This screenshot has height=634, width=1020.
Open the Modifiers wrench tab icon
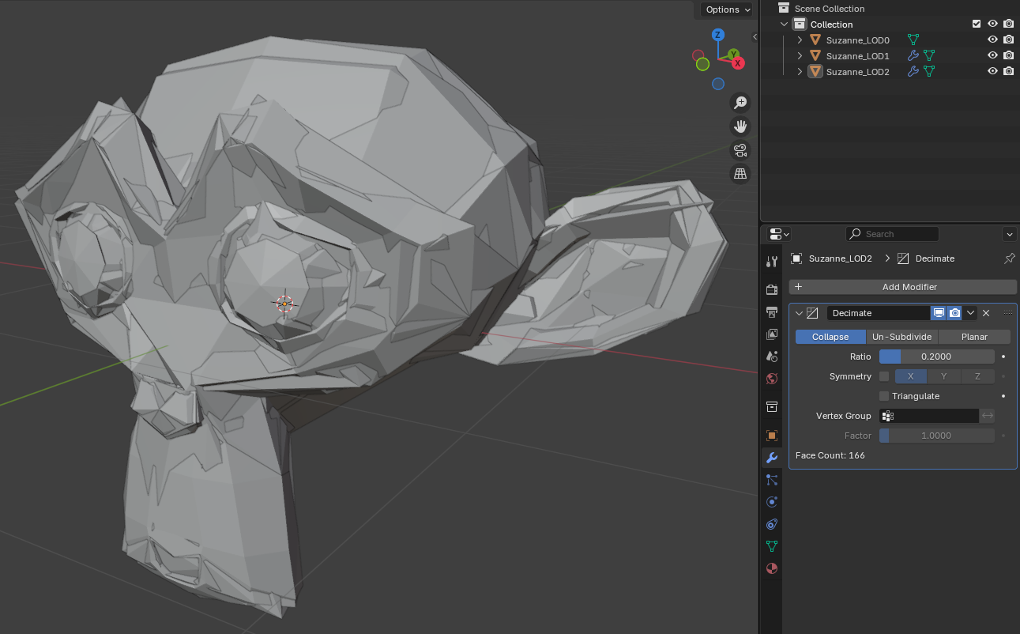click(x=772, y=458)
